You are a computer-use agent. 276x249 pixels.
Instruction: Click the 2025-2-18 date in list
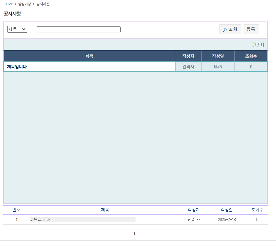227,220
